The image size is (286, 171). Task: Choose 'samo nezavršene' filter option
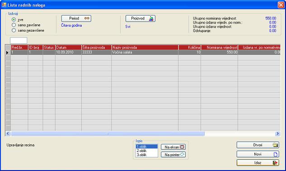click(14, 30)
